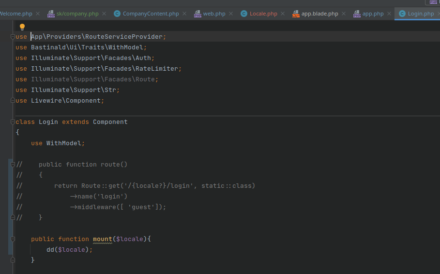The image size is (440, 274).
Task: Click Component after extends
Action: 110,122
